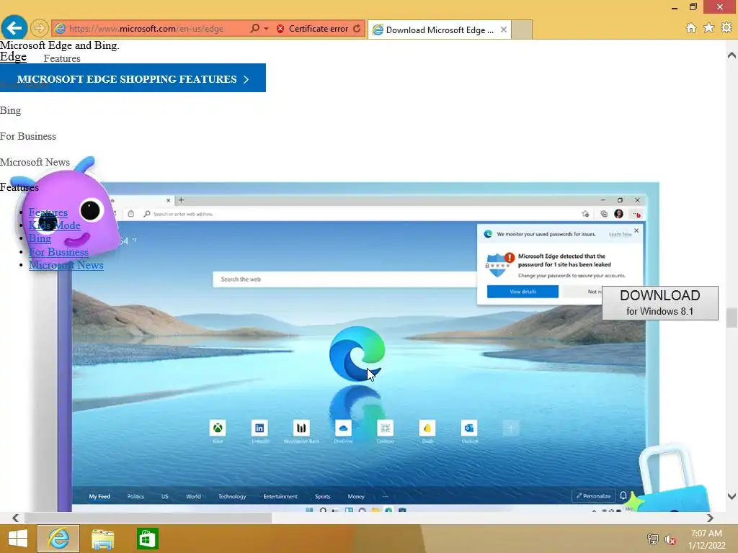Click the network tray icon

[653, 539]
